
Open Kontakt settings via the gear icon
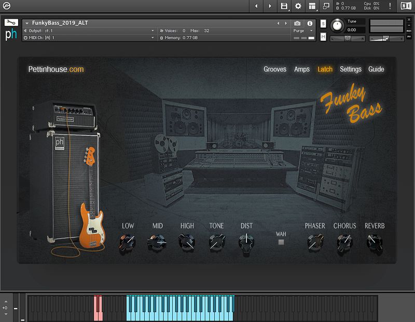297,6
